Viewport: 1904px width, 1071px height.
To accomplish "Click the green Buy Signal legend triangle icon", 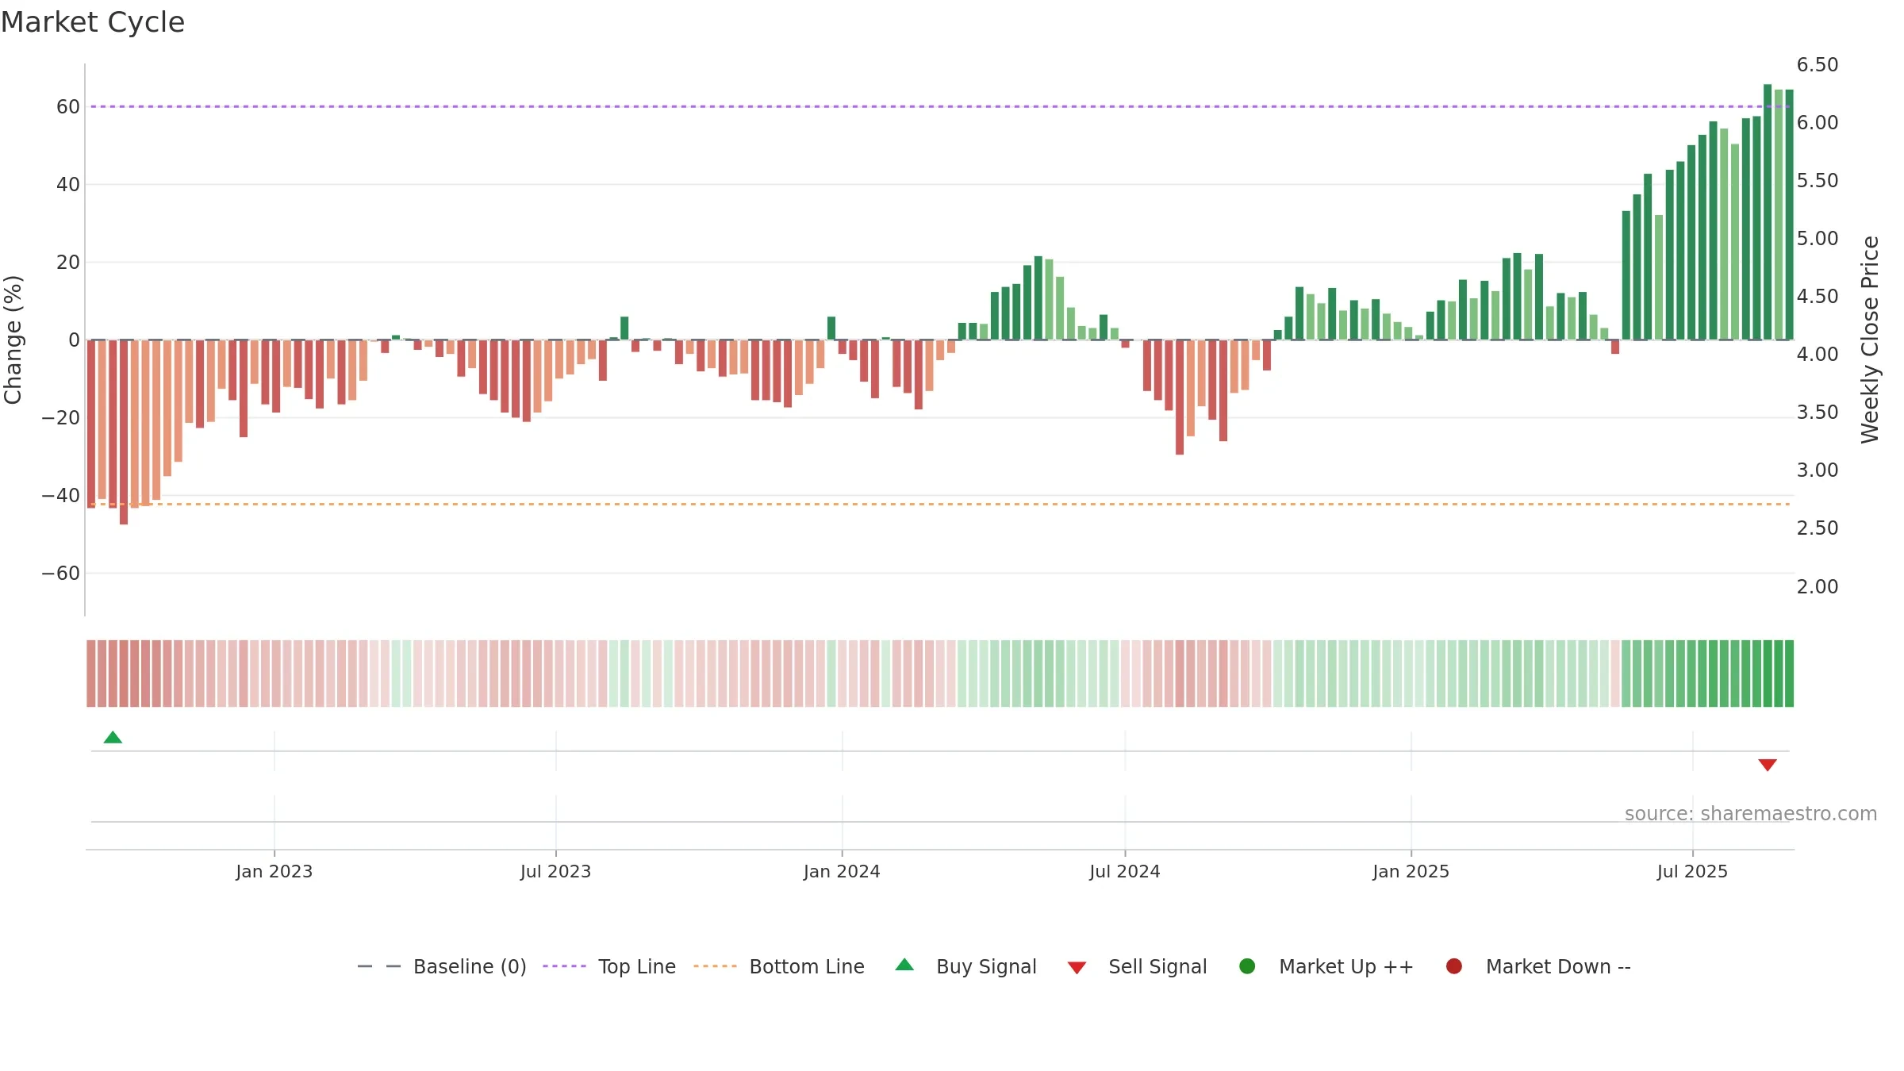I will [x=904, y=965].
